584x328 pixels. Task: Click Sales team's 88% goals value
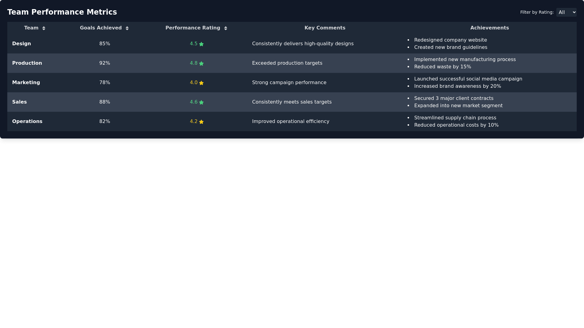[105, 102]
